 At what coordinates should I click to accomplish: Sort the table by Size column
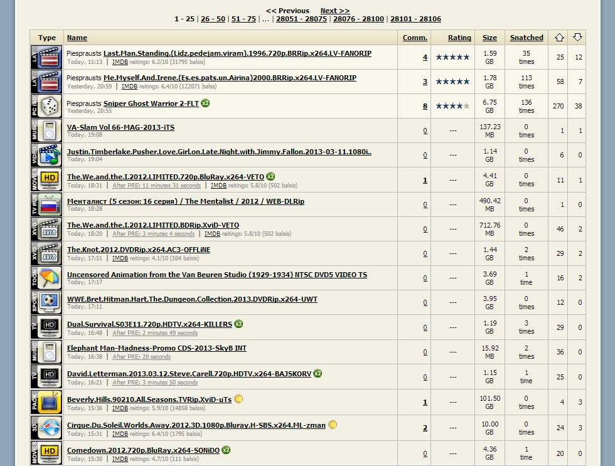point(489,38)
